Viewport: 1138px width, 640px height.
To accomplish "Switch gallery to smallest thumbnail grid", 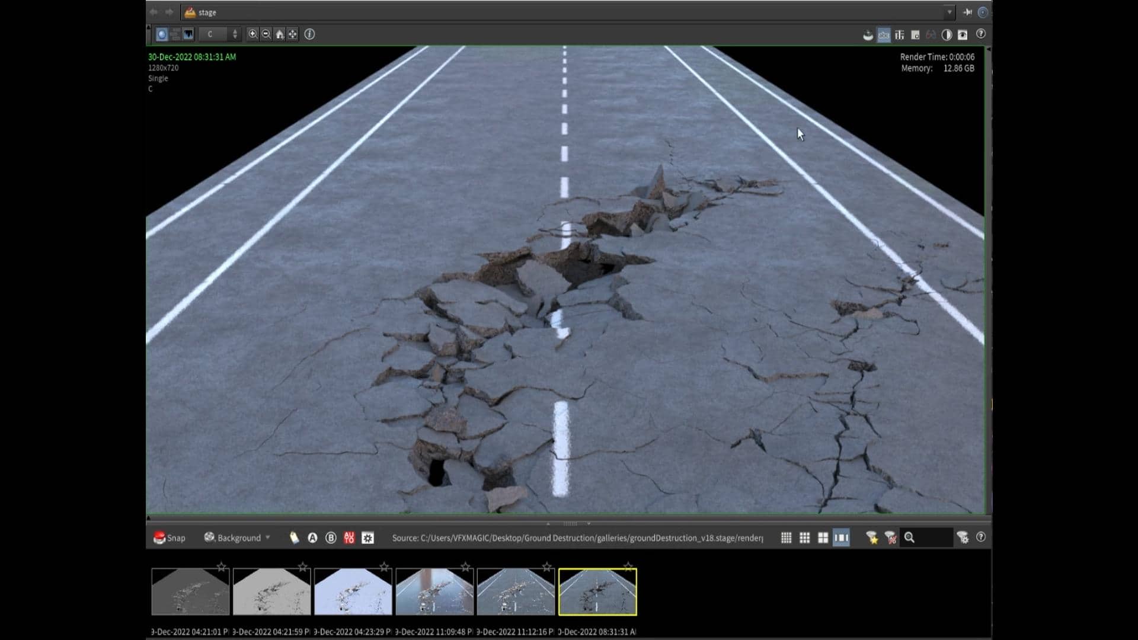I will [786, 537].
